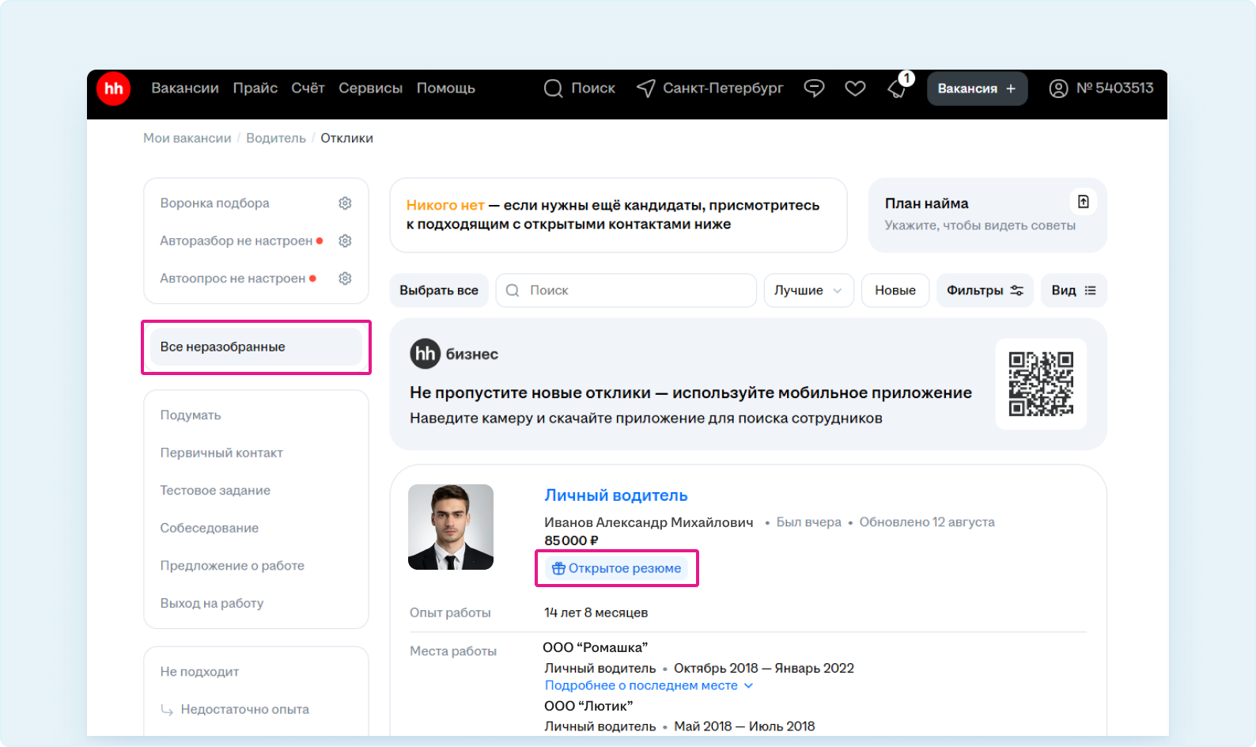The image size is (1256, 747).
Task: Click the Новые button
Action: [x=895, y=290]
